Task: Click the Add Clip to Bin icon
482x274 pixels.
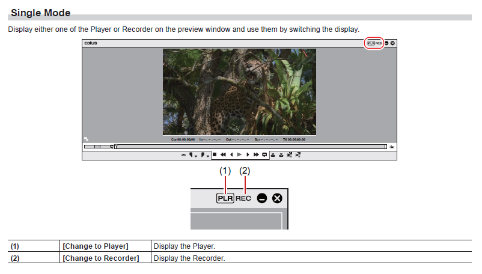Action: click(x=290, y=155)
